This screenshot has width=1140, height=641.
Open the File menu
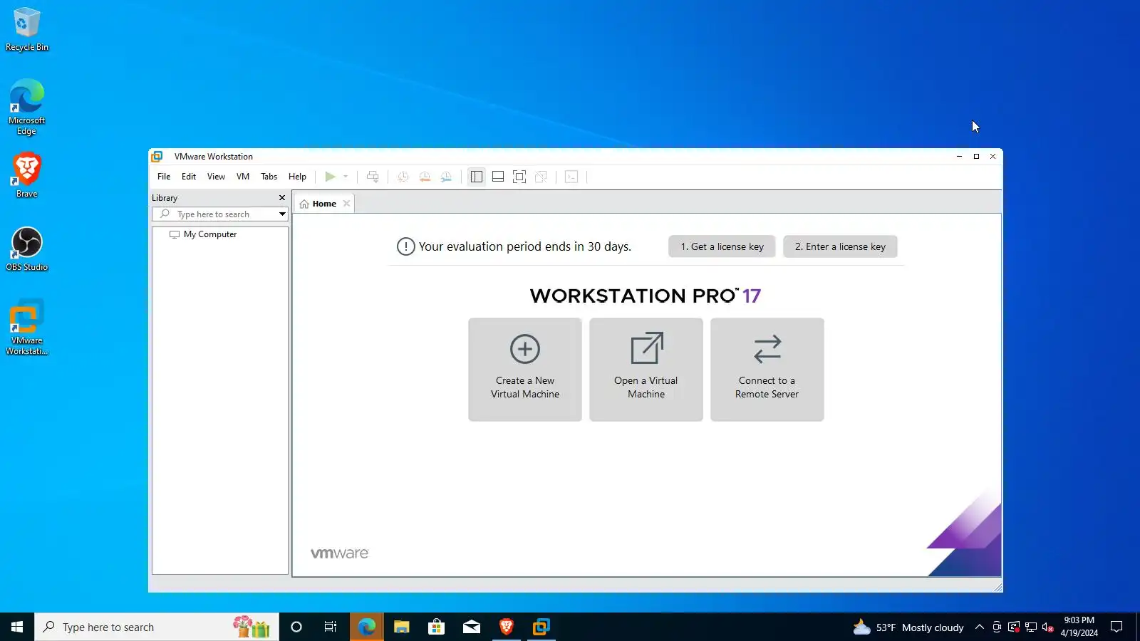tap(164, 177)
